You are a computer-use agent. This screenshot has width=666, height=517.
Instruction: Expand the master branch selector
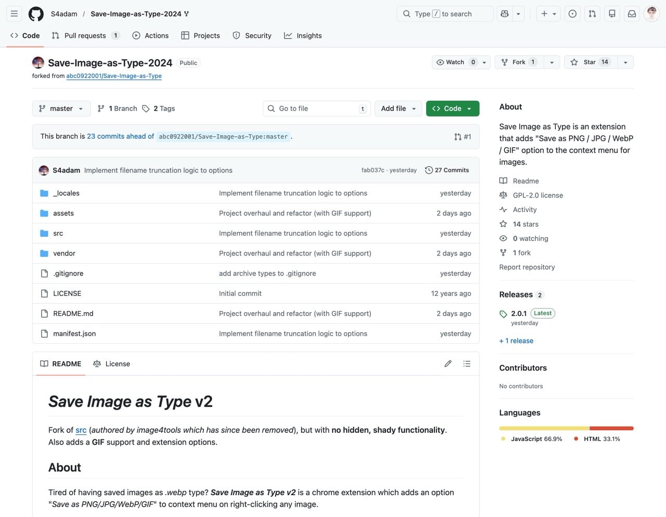click(x=61, y=109)
